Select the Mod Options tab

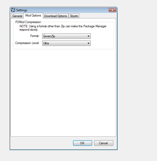coord(33,15)
